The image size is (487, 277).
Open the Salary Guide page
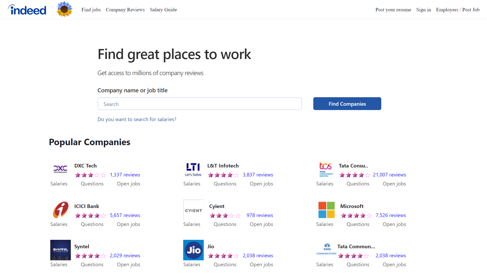point(163,9)
